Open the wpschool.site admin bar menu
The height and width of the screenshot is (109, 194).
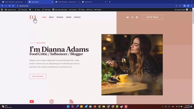[x=11, y=10]
